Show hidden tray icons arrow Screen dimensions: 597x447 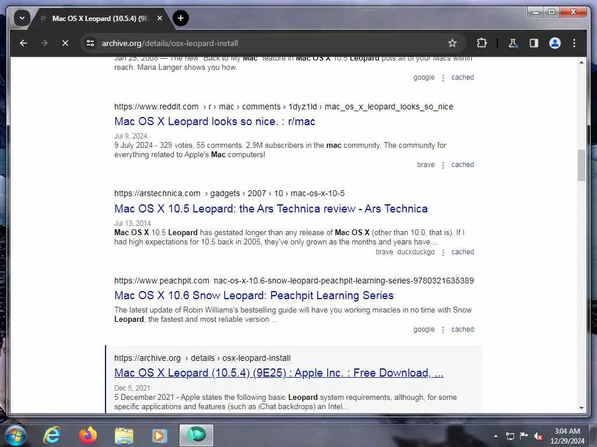coord(496,436)
